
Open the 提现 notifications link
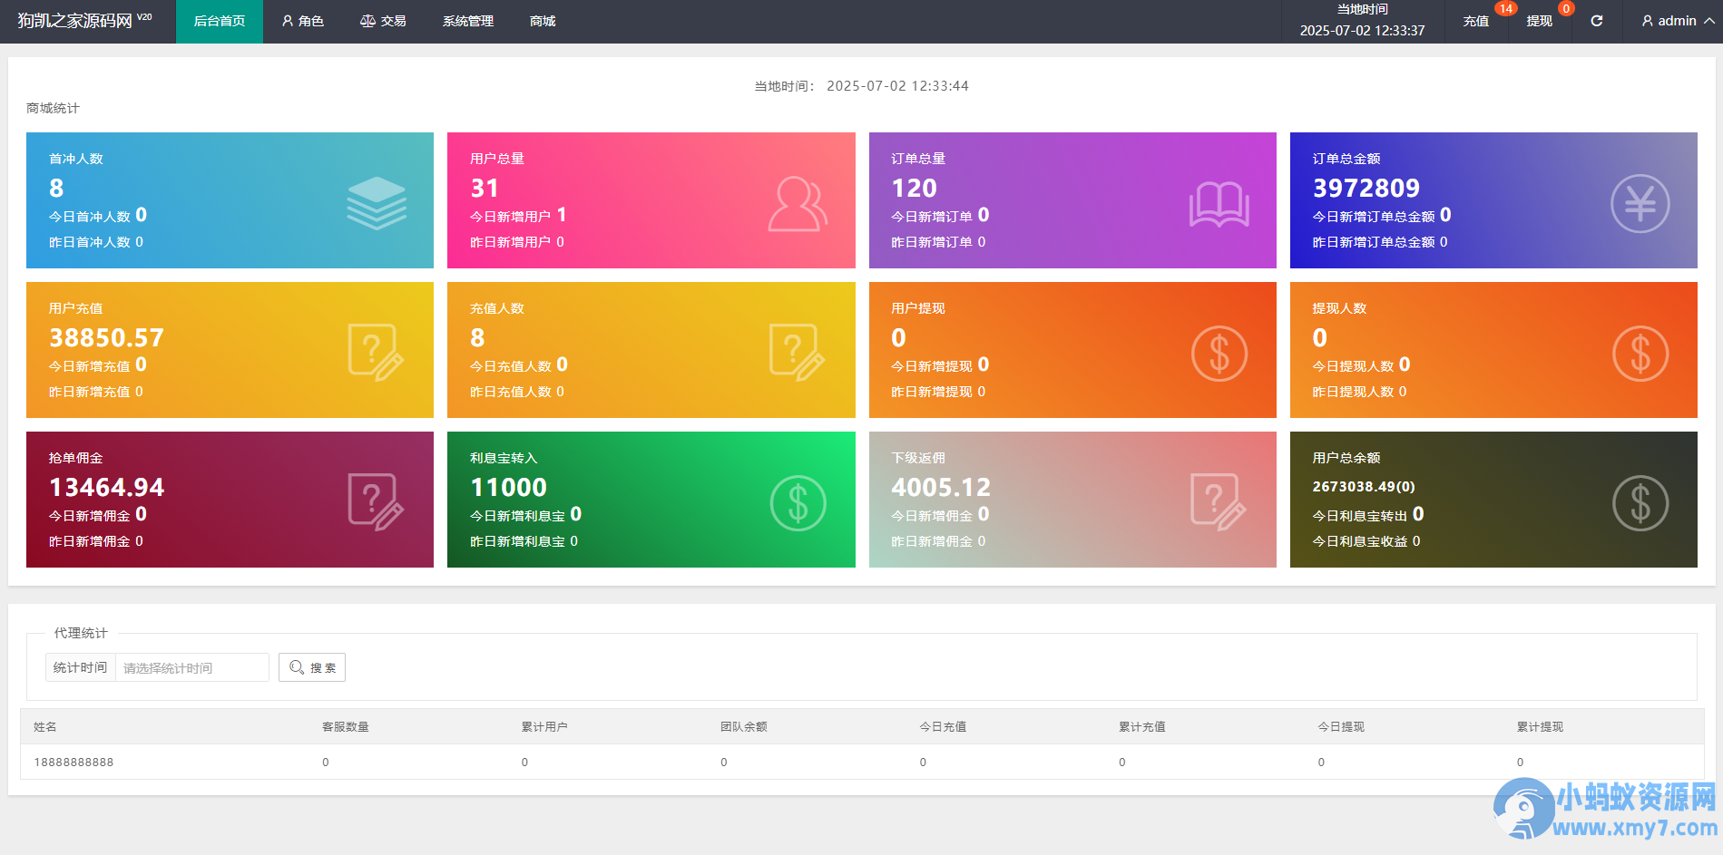1539,21
